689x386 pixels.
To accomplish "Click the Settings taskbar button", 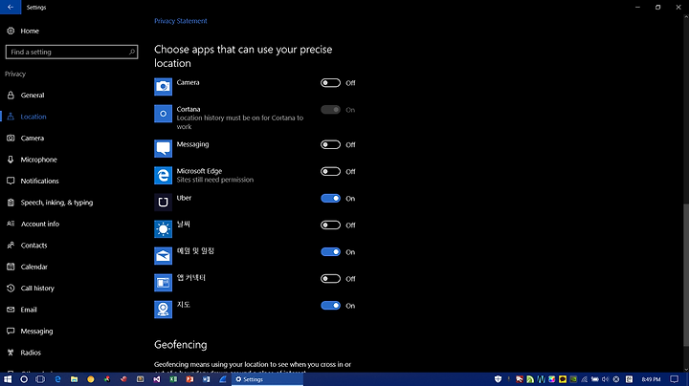I will click(267, 379).
